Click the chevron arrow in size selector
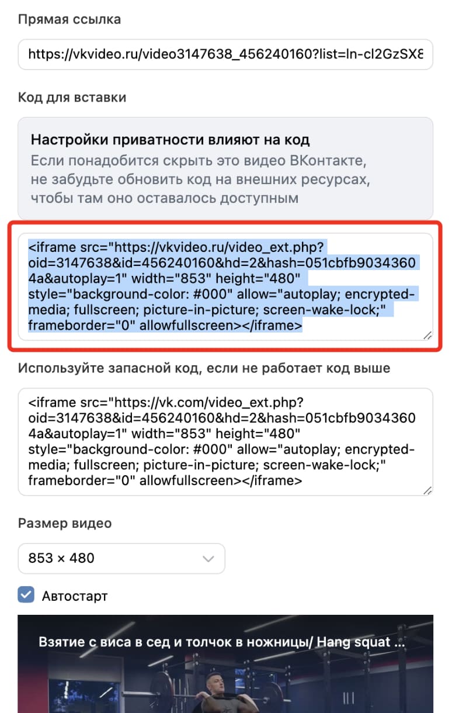 tap(208, 559)
